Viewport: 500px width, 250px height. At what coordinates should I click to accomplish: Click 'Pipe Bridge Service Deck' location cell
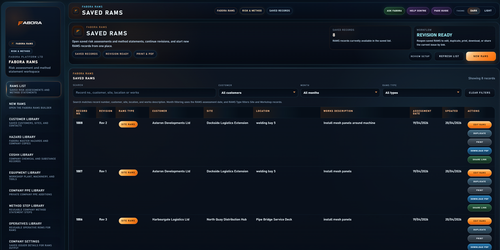pos(274,219)
